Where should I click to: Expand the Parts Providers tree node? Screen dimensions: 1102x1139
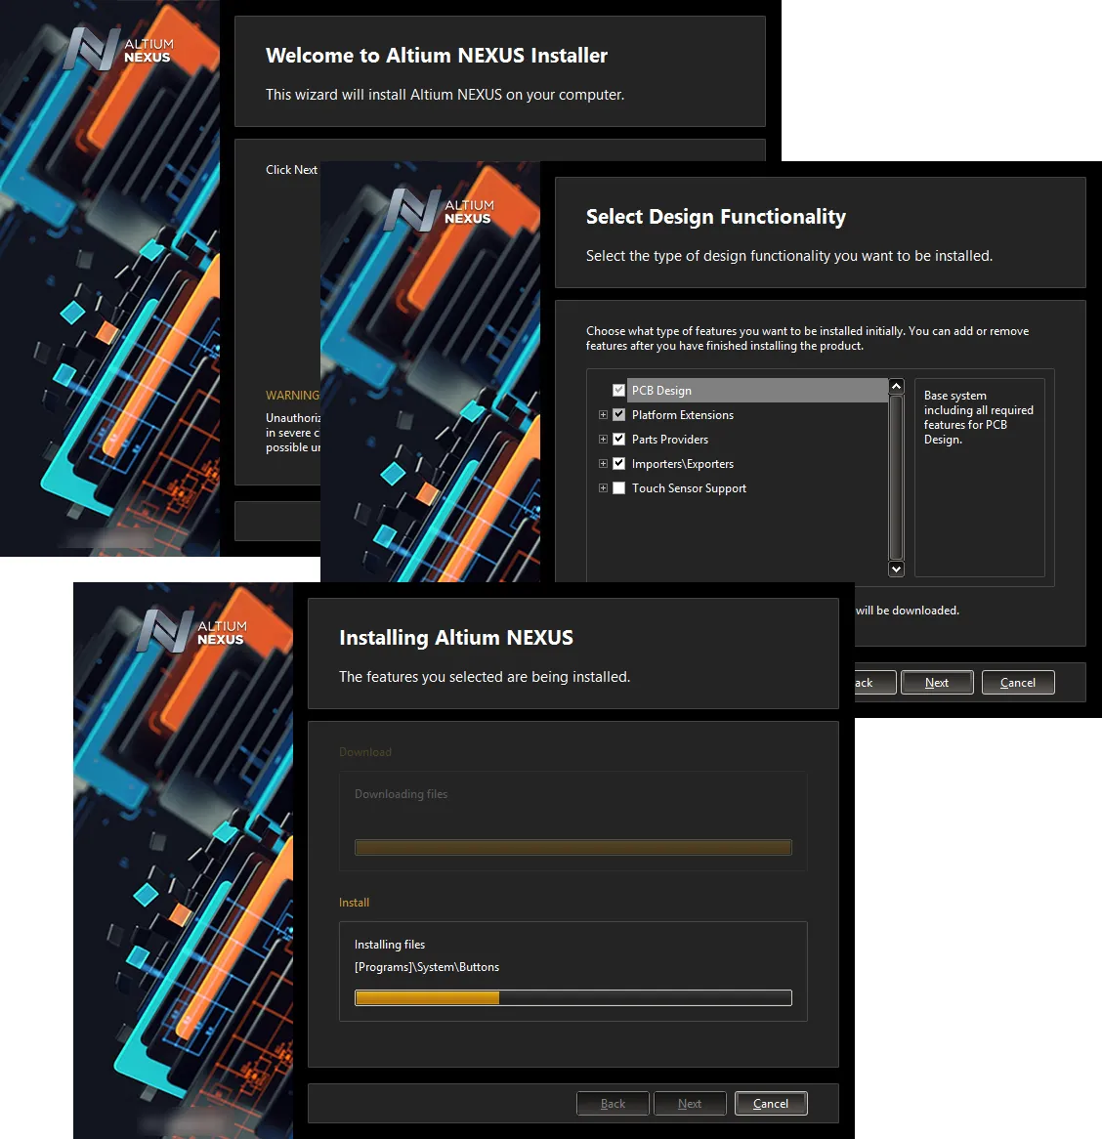[603, 439]
